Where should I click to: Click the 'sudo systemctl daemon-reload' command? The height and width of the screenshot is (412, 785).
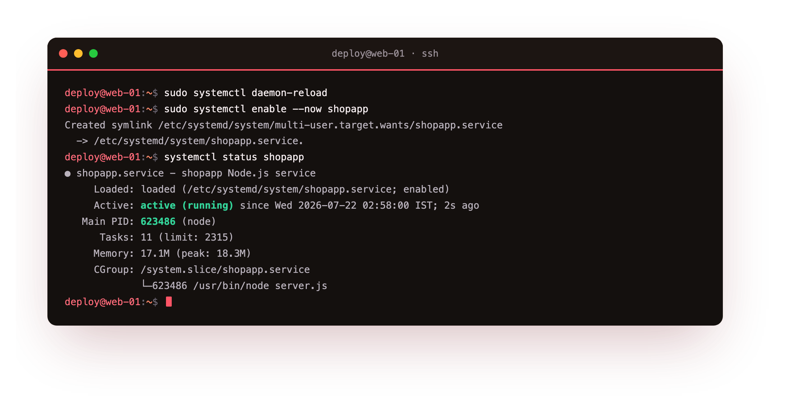(x=246, y=93)
